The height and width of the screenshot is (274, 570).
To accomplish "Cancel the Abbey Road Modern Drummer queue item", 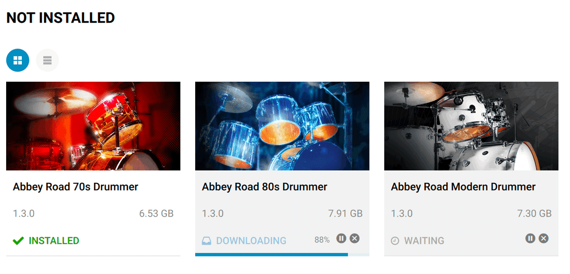I will (x=543, y=238).
